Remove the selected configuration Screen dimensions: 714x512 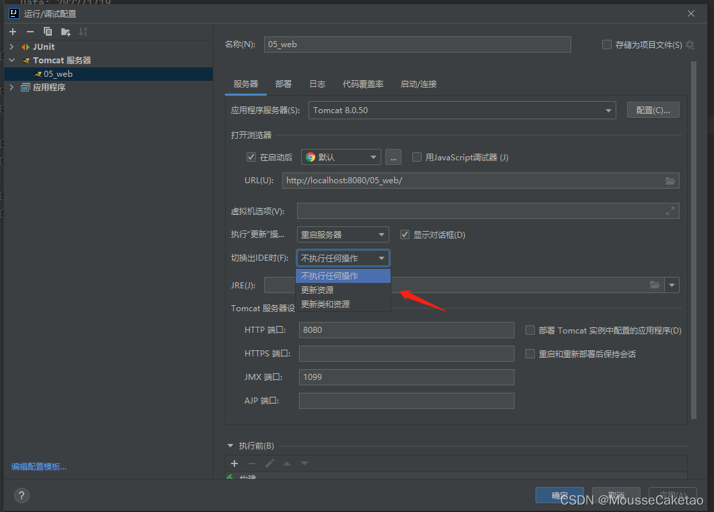[x=30, y=32]
